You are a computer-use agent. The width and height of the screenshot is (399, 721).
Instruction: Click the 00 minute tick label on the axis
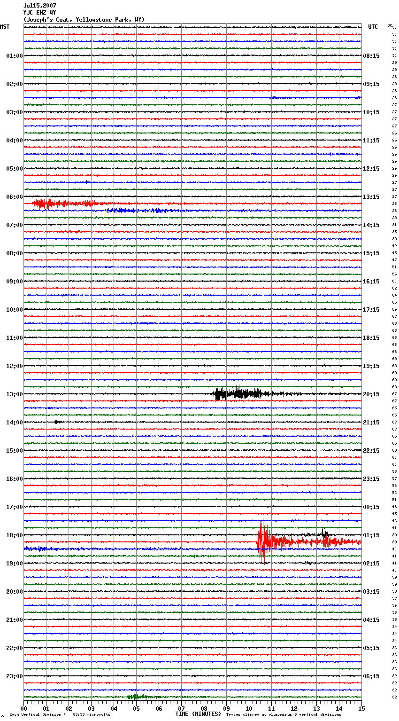(x=23, y=708)
